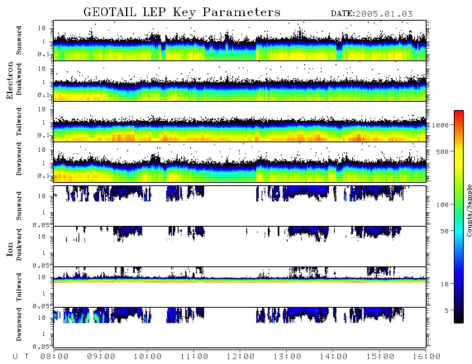Click the 14:00 time axis label

(334, 357)
